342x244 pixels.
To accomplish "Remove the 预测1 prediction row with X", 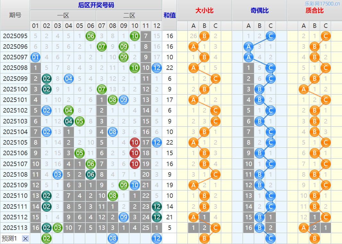I will [x=26, y=239].
